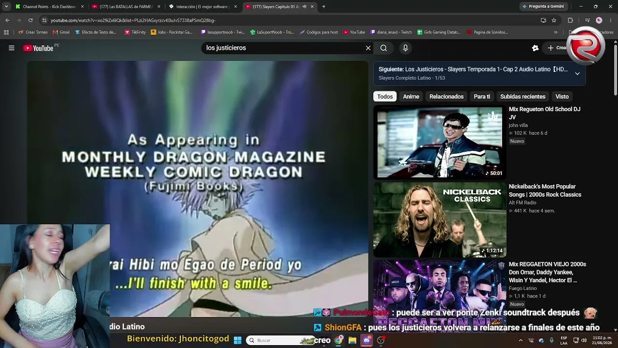Open OBS Studio from the taskbar
618x348 pixels.
pyautogui.click(x=380, y=340)
